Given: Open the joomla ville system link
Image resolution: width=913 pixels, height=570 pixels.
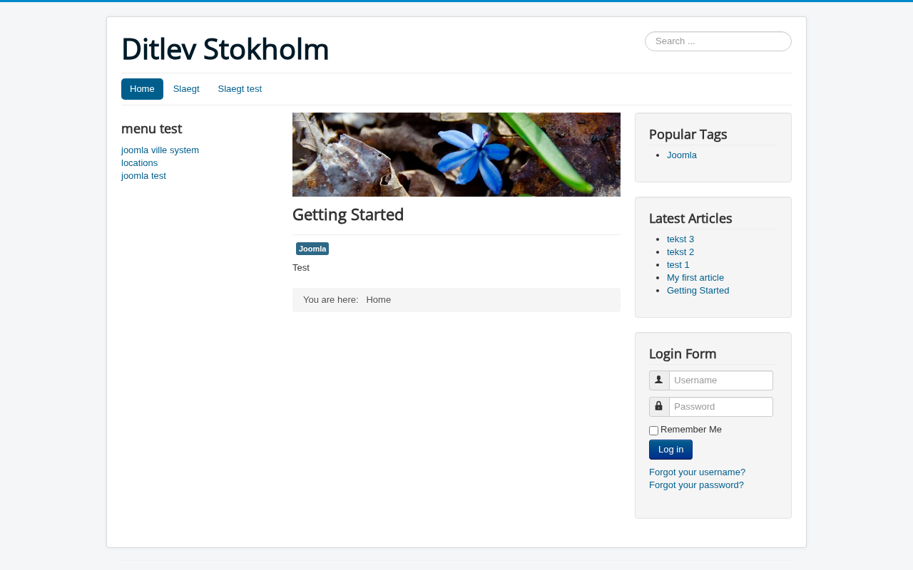Looking at the screenshot, I should point(160,150).
